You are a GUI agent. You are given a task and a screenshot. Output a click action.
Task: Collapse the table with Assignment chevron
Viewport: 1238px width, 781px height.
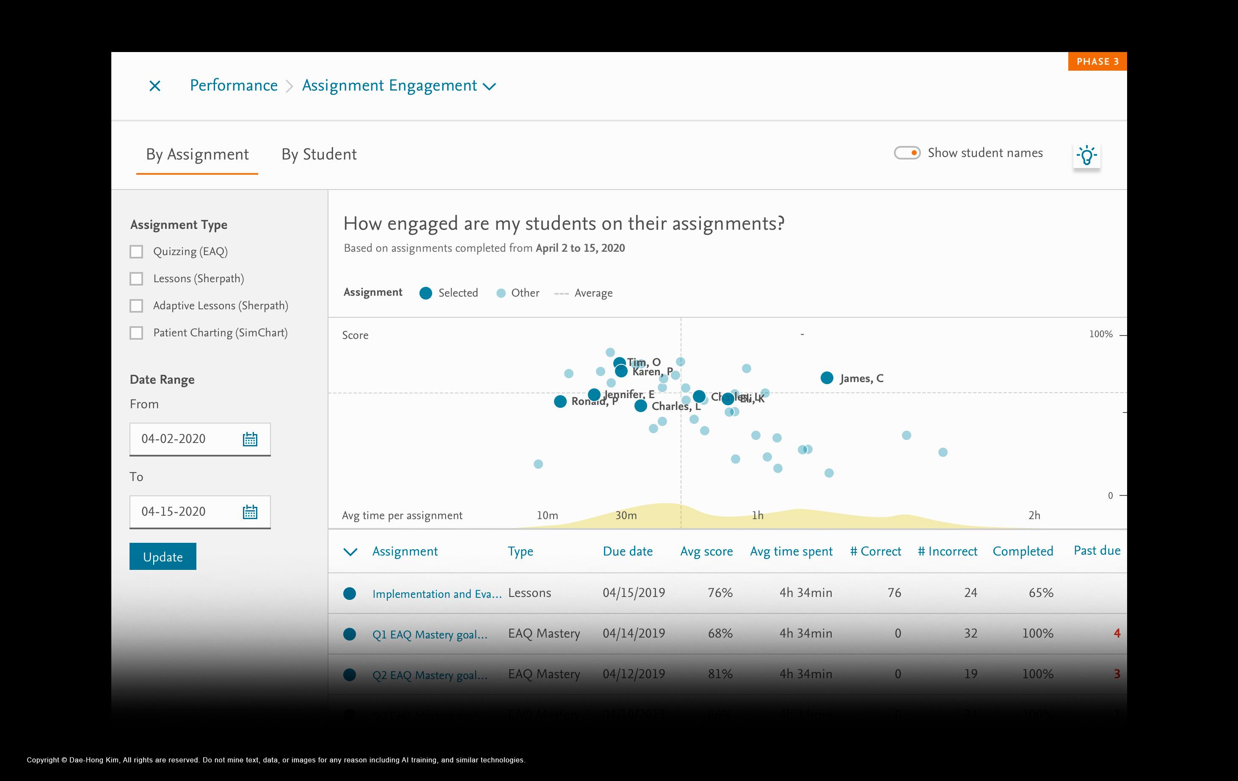click(x=350, y=552)
